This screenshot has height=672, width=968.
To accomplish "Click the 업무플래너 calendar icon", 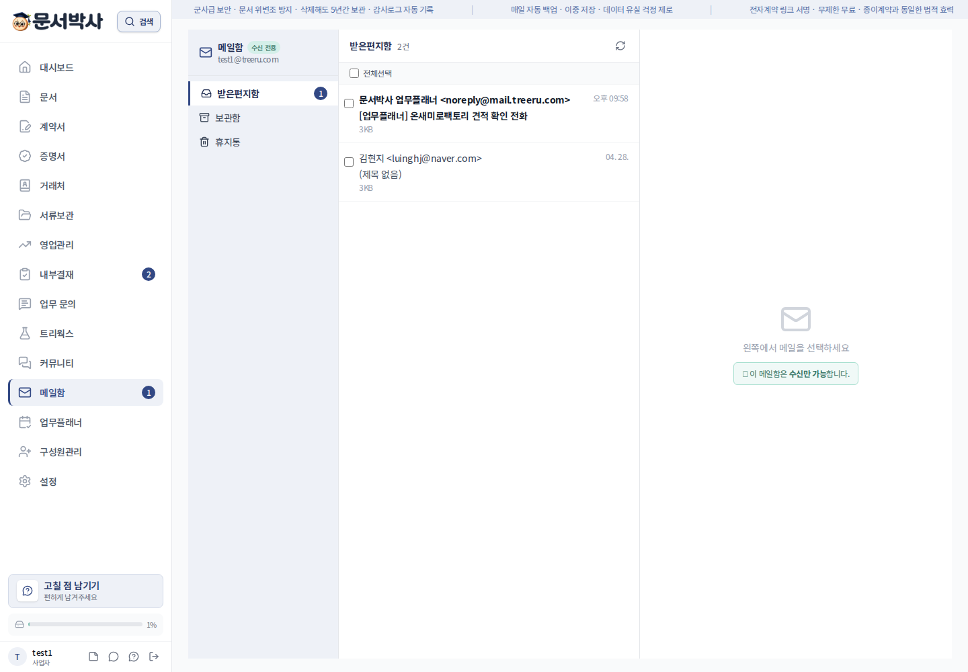I will click(25, 422).
